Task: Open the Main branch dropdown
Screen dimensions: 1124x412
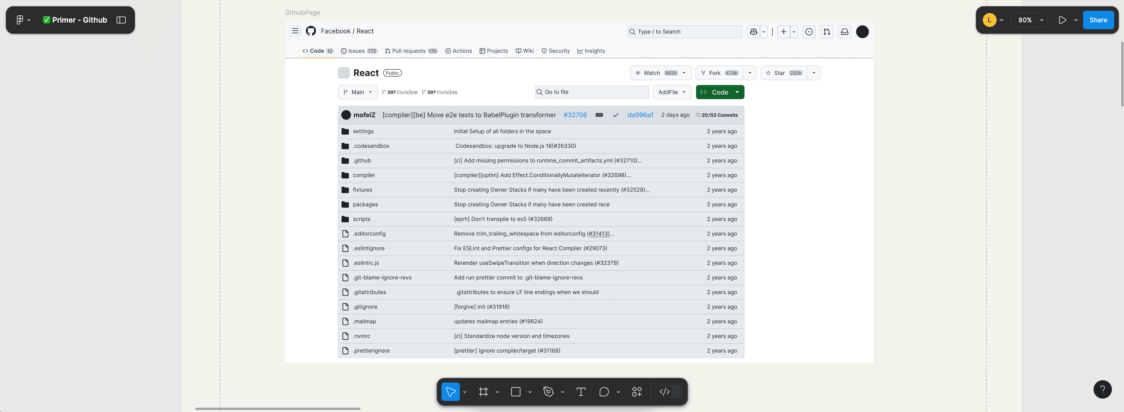Action: pyautogui.click(x=357, y=92)
